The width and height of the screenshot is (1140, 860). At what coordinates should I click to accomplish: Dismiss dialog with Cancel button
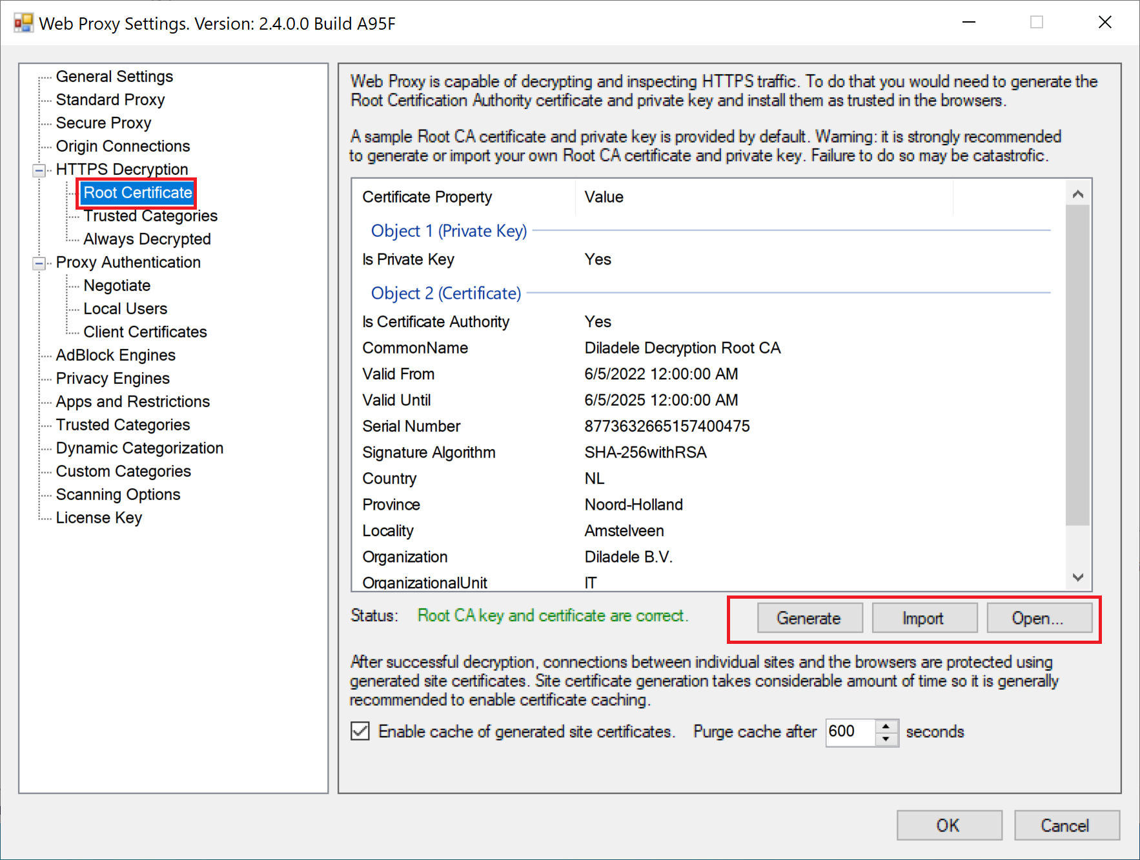point(1066,825)
